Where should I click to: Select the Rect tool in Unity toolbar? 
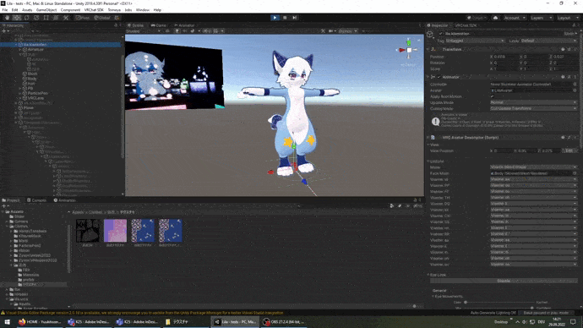coord(46,18)
